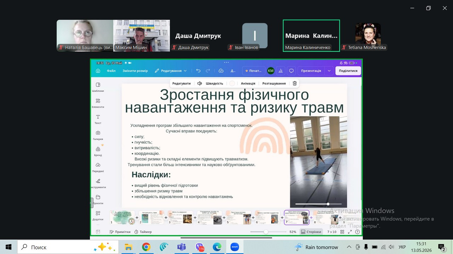Screen dimensions: 453x254
Task: Start the Презентація presentation button
Action: coord(311,71)
